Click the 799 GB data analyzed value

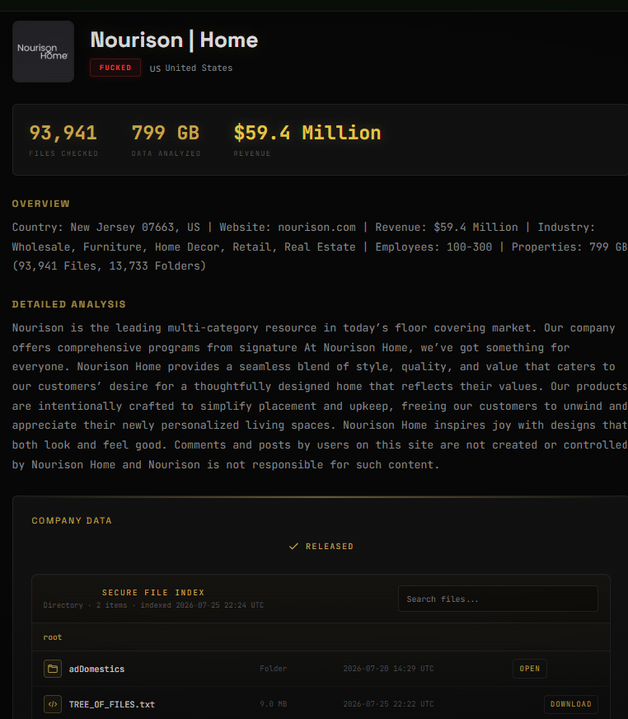166,133
